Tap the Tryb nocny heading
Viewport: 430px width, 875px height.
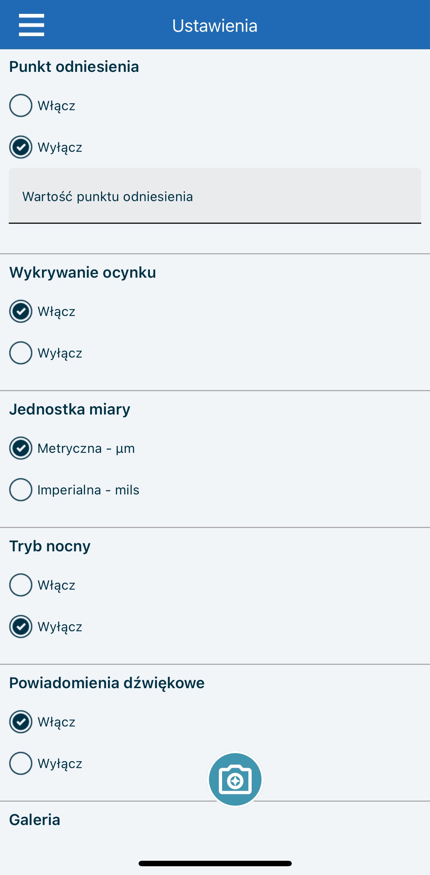[x=50, y=546]
